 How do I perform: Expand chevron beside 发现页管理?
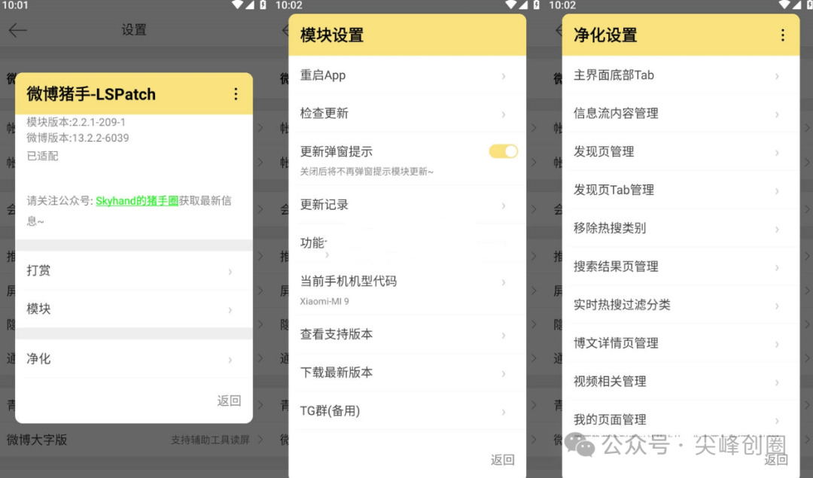click(x=777, y=152)
